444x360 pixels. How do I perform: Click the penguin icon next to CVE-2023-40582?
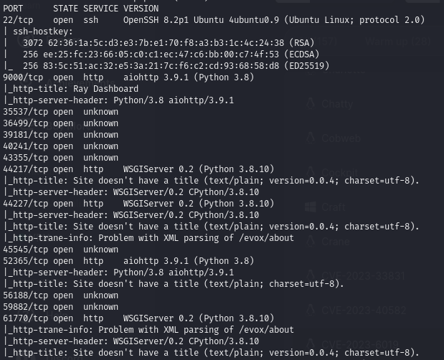click(311, 311)
